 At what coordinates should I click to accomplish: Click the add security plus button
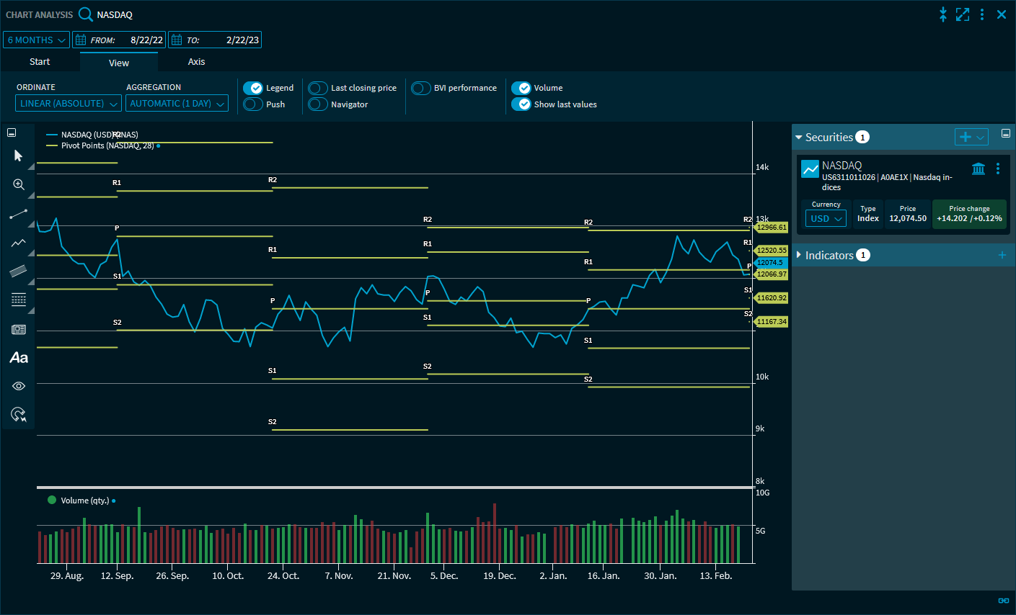tap(965, 137)
